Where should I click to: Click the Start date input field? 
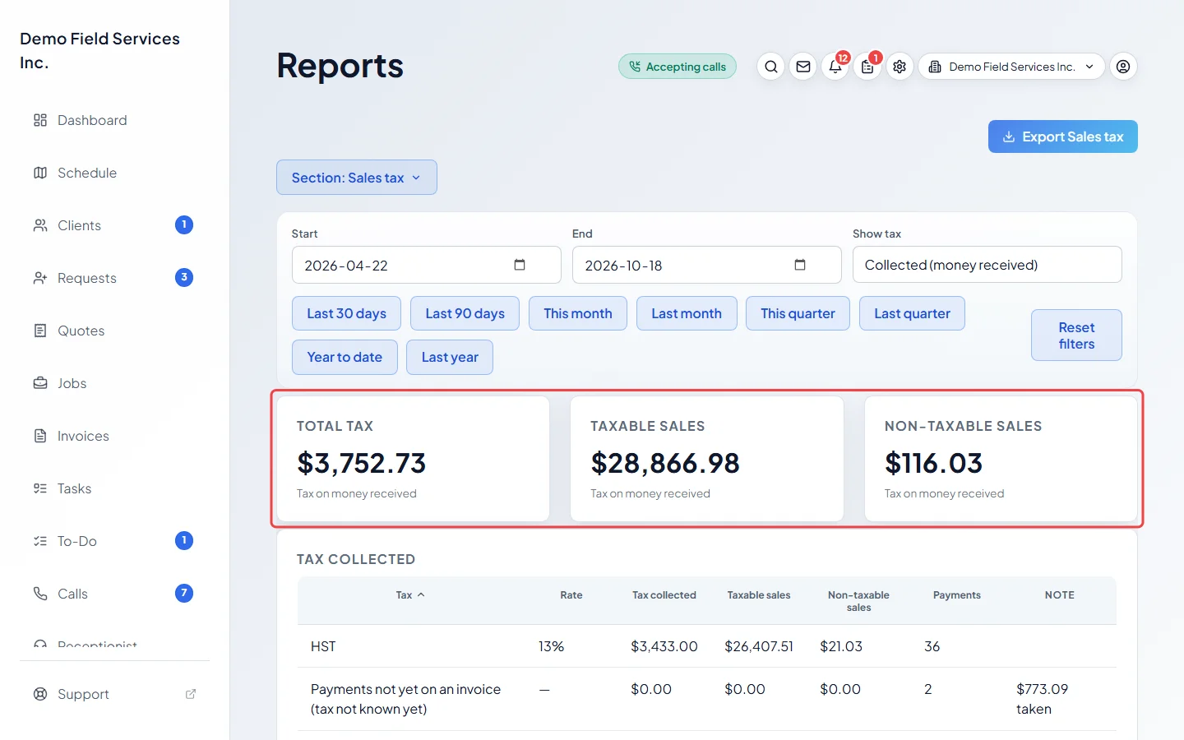tap(426, 265)
